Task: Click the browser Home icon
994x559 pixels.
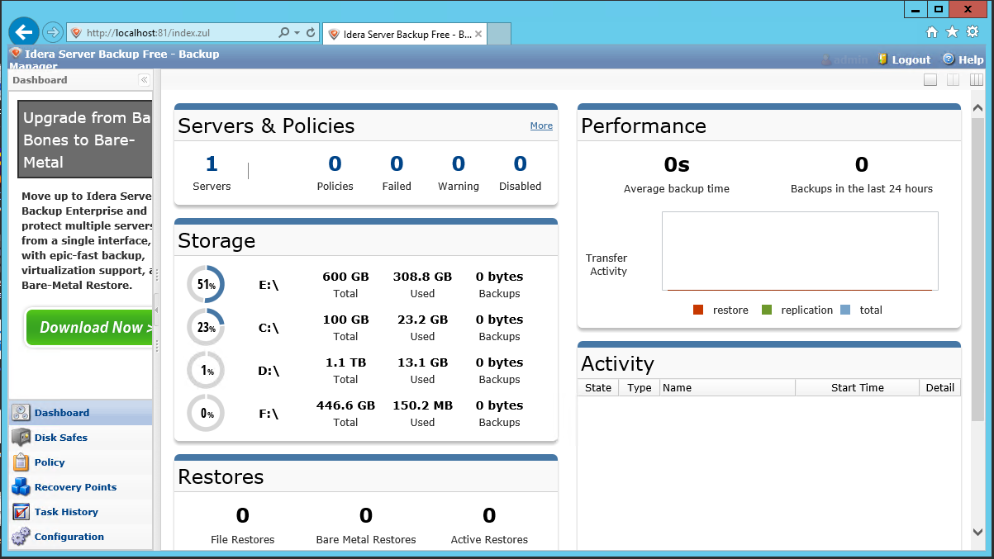Action: pyautogui.click(x=932, y=32)
